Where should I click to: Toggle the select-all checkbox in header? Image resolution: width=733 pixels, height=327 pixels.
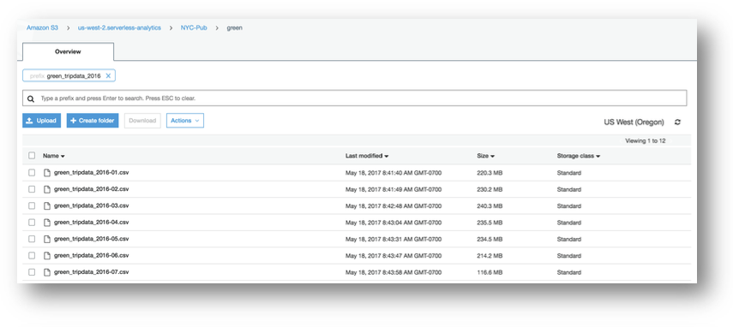pyautogui.click(x=32, y=155)
